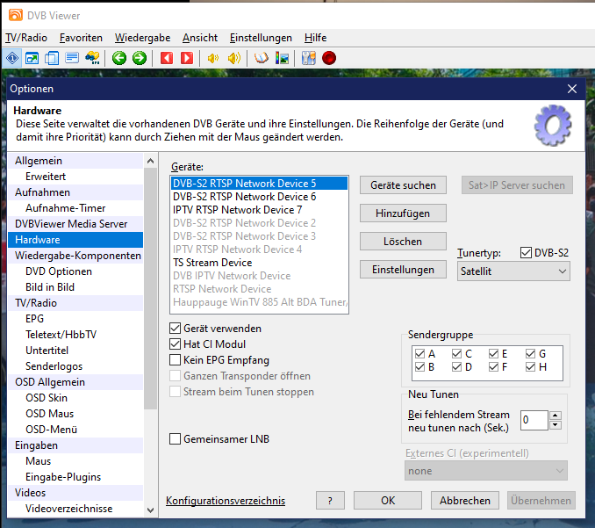595x528 pixels.
Task: Decrease the neu tunen seconds value
Action: [x=556, y=424]
